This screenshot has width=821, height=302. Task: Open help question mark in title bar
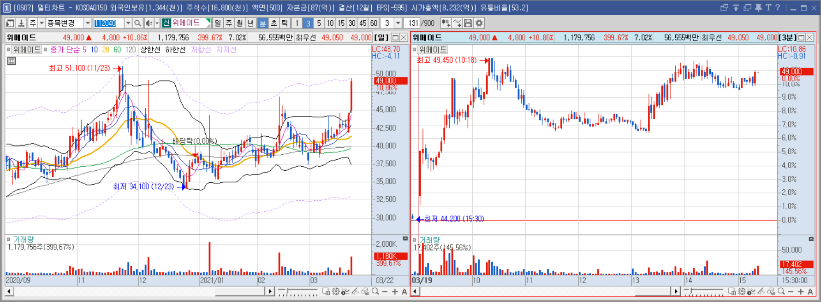point(778,7)
